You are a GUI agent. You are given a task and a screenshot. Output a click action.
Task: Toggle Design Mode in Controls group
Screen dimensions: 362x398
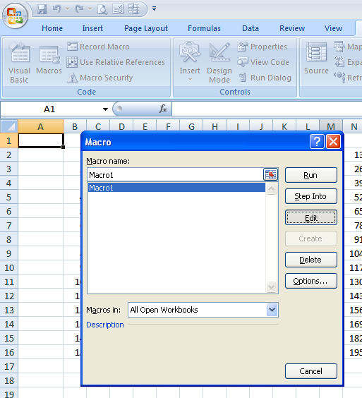pos(219,62)
